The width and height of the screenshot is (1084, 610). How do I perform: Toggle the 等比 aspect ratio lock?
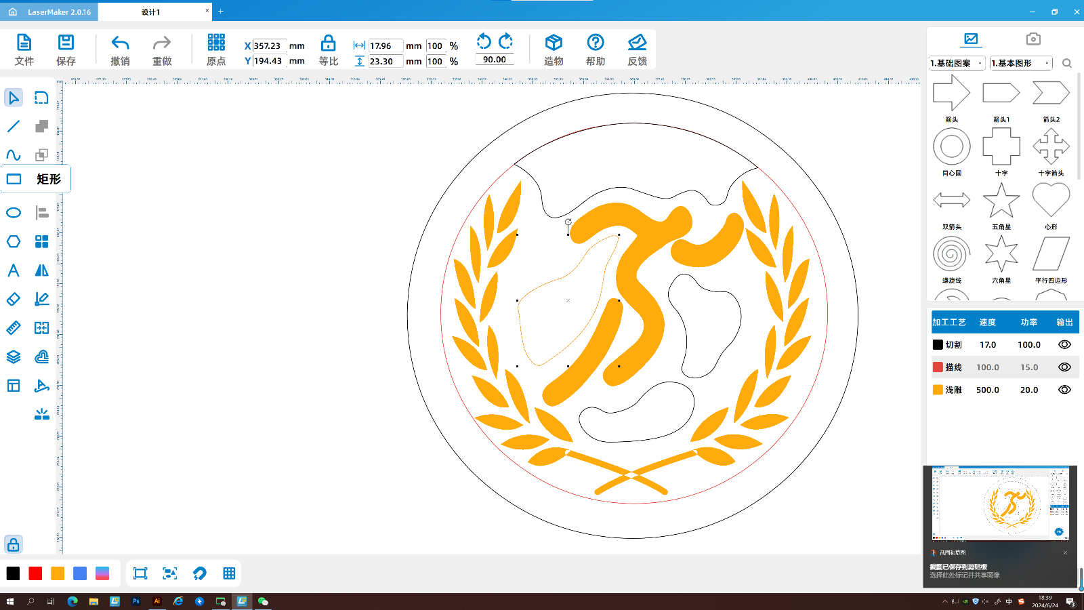[x=328, y=50]
